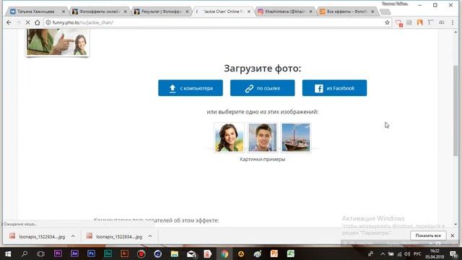The image size is (462, 260).
Task: Go back to the previous page
Action: (9, 22)
